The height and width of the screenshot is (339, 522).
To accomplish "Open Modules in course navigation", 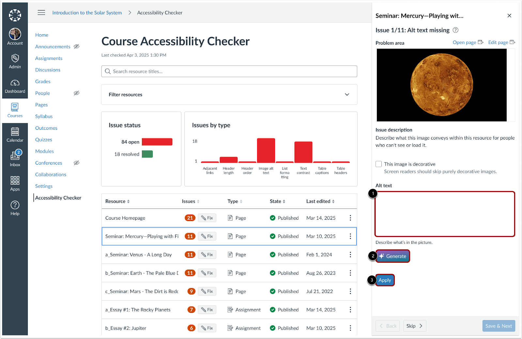I will coord(45,151).
